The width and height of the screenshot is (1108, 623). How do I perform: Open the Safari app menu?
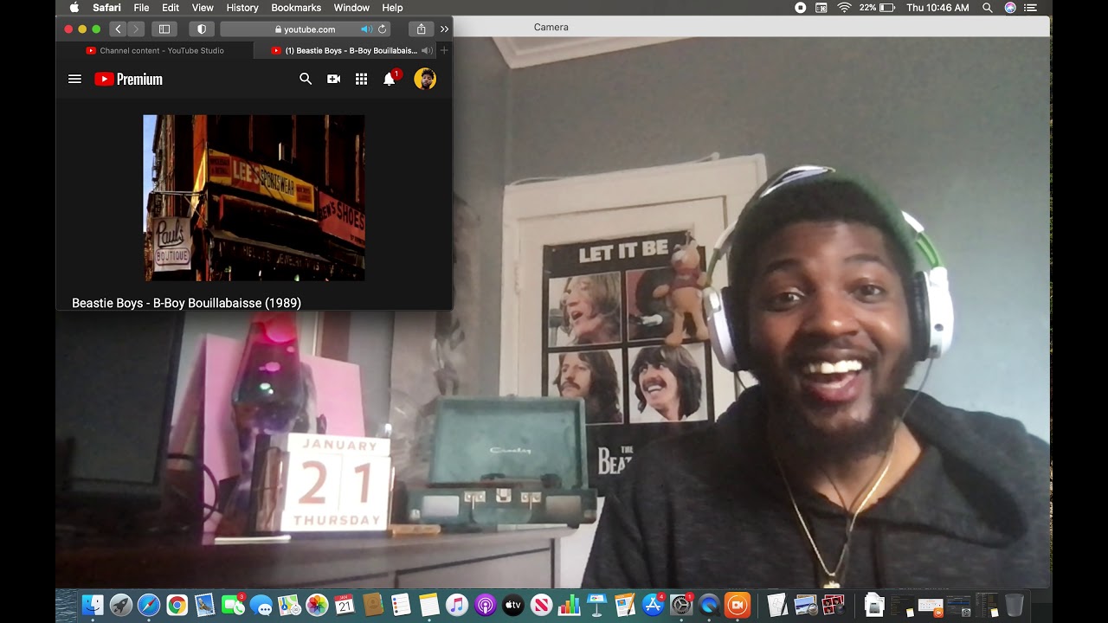[x=106, y=8]
